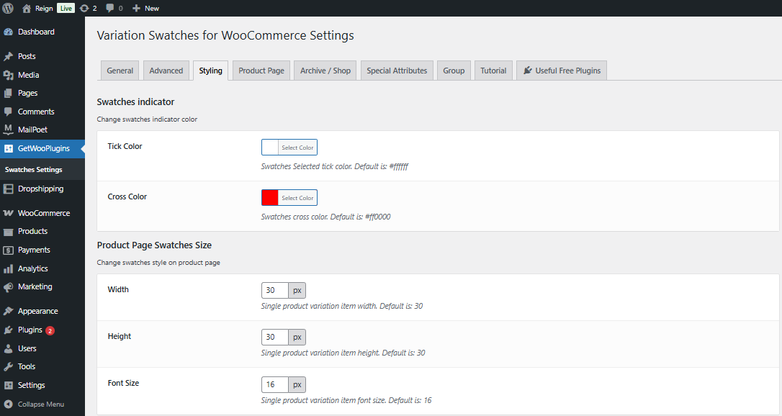Click the WordPress logo in the admin bar
The height and width of the screenshot is (416, 782).
coord(8,8)
